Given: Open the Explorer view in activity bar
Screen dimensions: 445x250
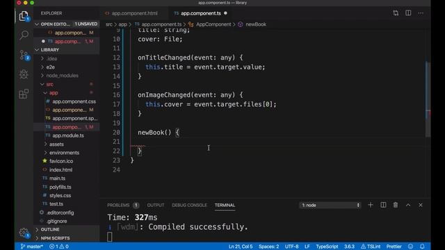Looking at the screenshot, I should pyautogui.click(x=24, y=16).
